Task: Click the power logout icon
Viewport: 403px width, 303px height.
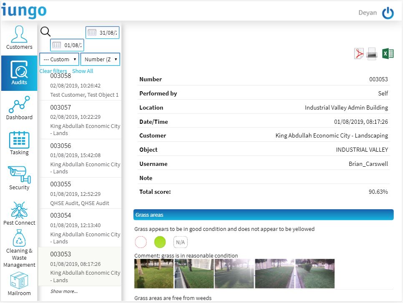Action: tap(388, 13)
